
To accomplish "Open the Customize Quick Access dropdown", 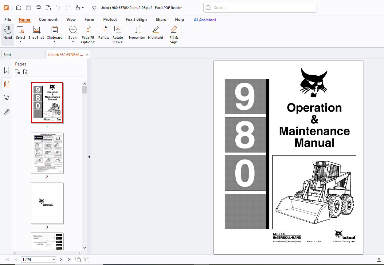I will (x=94, y=8).
